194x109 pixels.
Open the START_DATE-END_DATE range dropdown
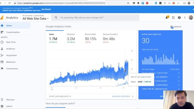[x=60, y=96]
